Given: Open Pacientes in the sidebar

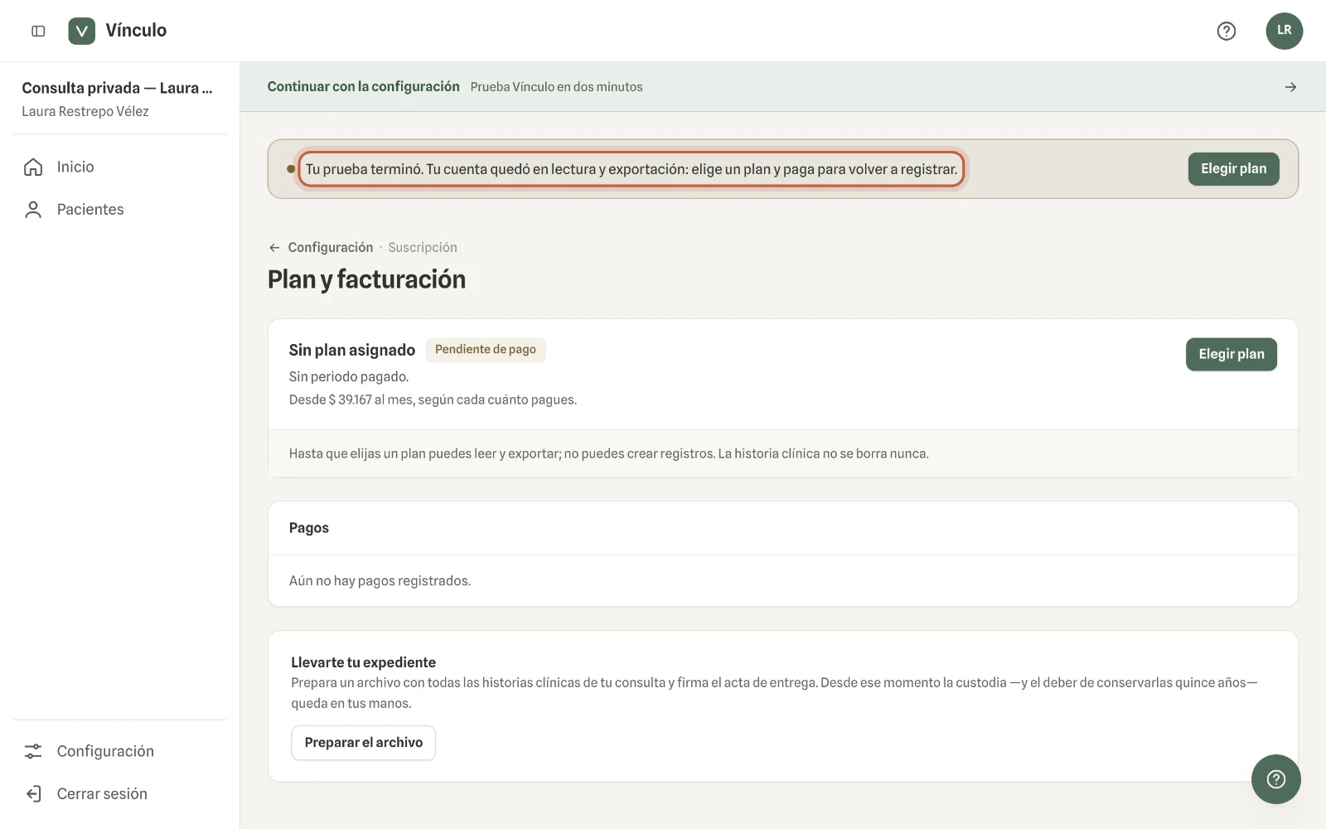Looking at the screenshot, I should click(120, 210).
